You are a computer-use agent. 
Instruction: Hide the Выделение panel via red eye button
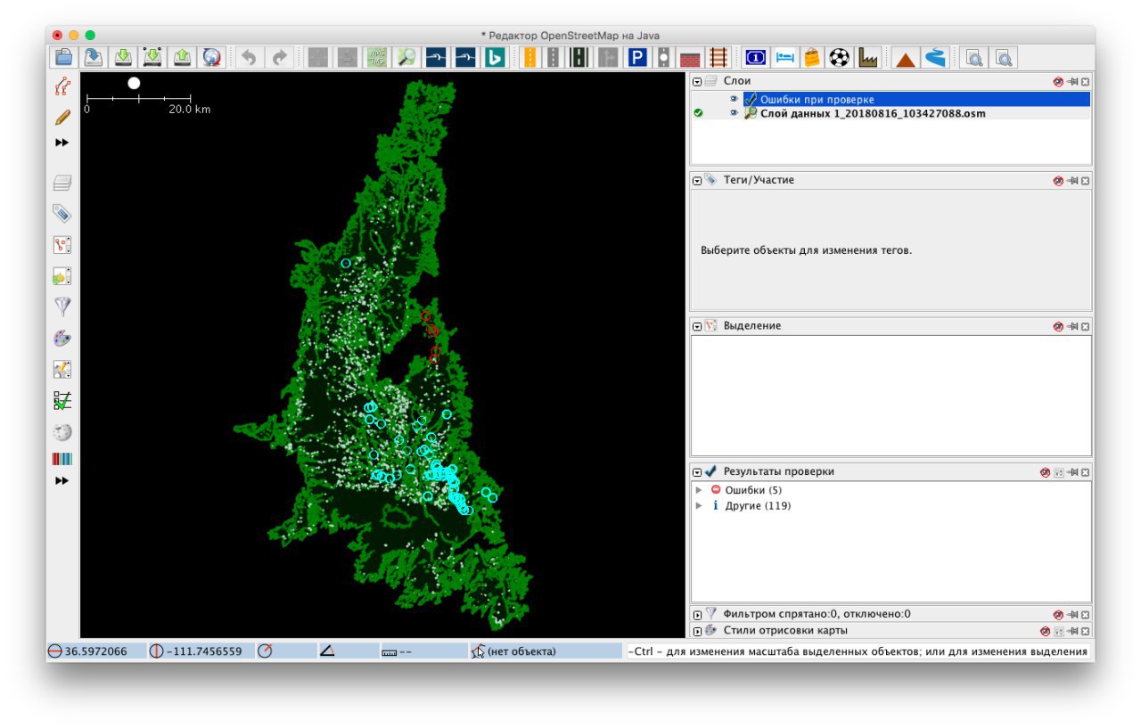(x=1058, y=326)
